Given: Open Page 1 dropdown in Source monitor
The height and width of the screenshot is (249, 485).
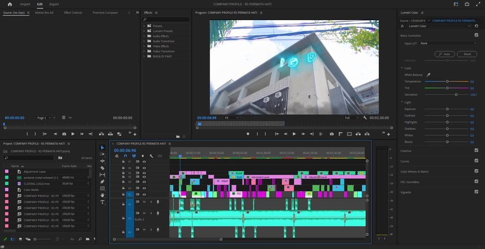Looking at the screenshot, I should [x=44, y=118].
